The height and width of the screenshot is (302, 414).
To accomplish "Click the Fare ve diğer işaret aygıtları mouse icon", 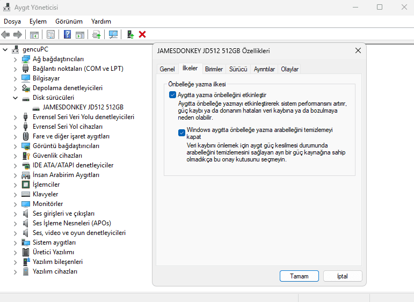I will tap(25, 136).
